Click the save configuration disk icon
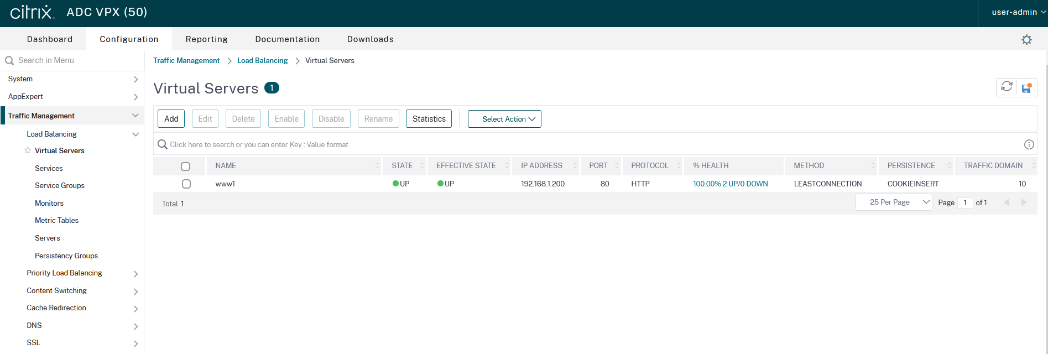 pyautogui.click(x=1026, y=88)
